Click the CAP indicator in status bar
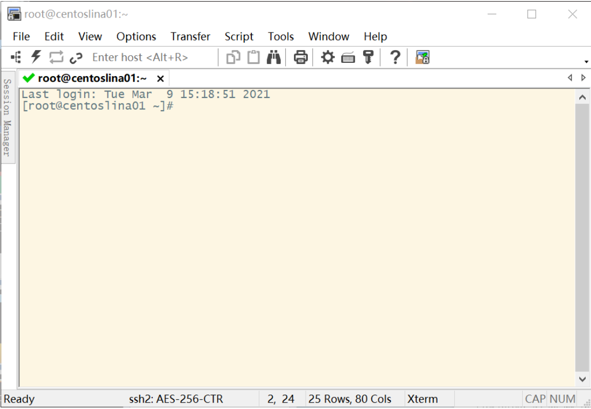Viewport: 591px width, 409px height. [x=535, y=399]
